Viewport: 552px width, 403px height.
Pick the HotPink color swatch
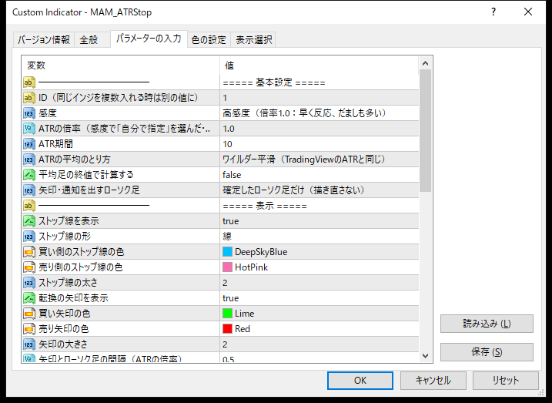[227, 267]
